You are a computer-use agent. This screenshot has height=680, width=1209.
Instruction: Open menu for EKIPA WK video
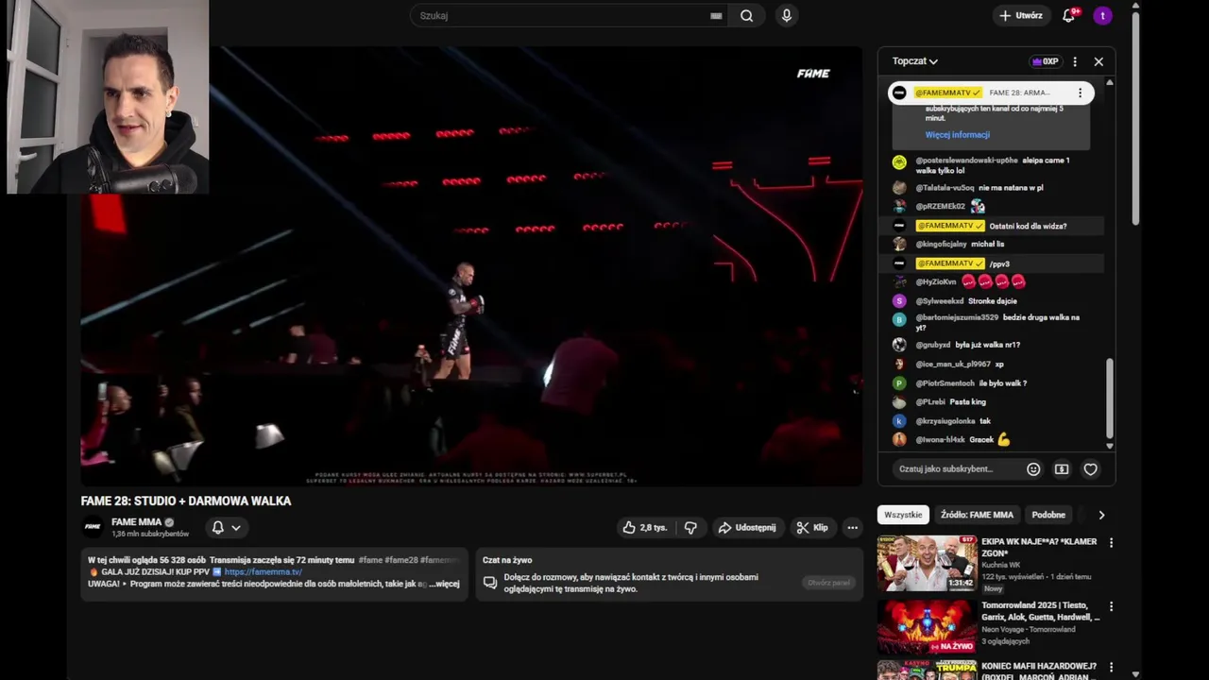point(1111,543)
